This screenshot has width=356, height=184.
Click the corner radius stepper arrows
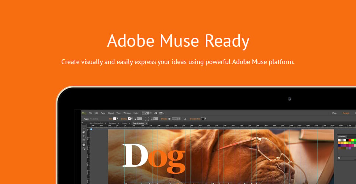coord(152,119)
